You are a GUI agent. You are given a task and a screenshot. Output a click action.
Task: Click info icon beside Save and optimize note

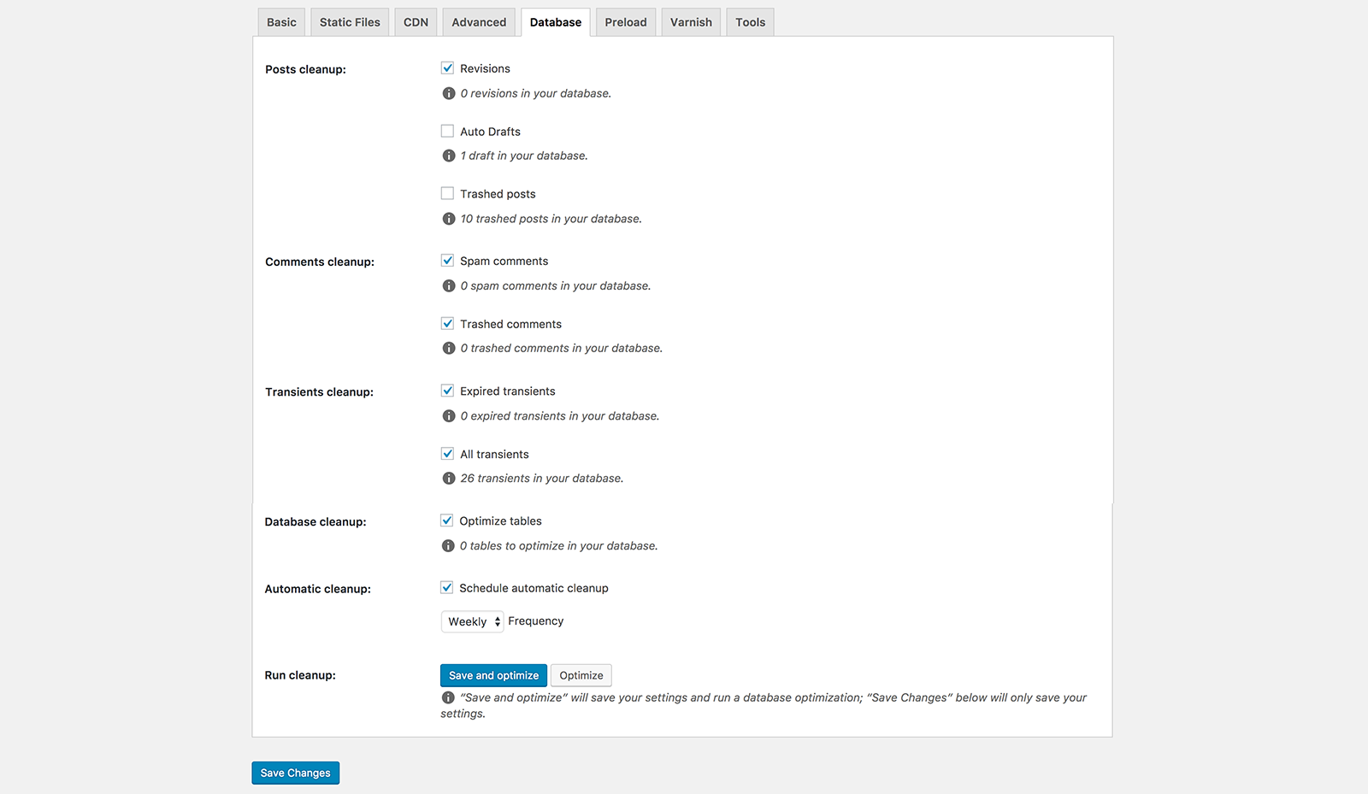448,697
